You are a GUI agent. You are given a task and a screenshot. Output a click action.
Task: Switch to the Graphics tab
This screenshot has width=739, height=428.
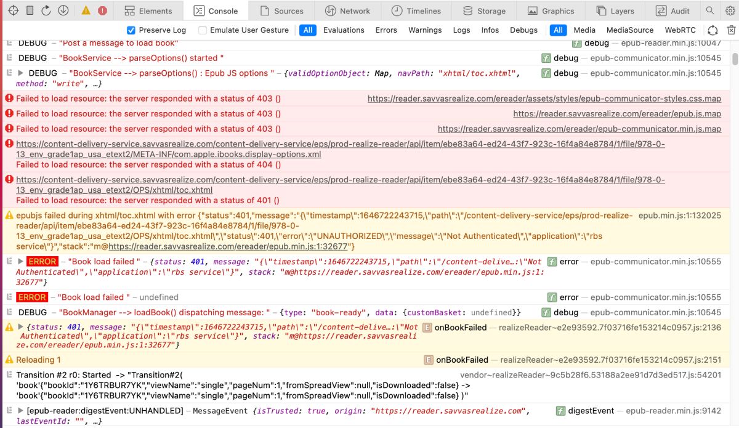(551, 11)
